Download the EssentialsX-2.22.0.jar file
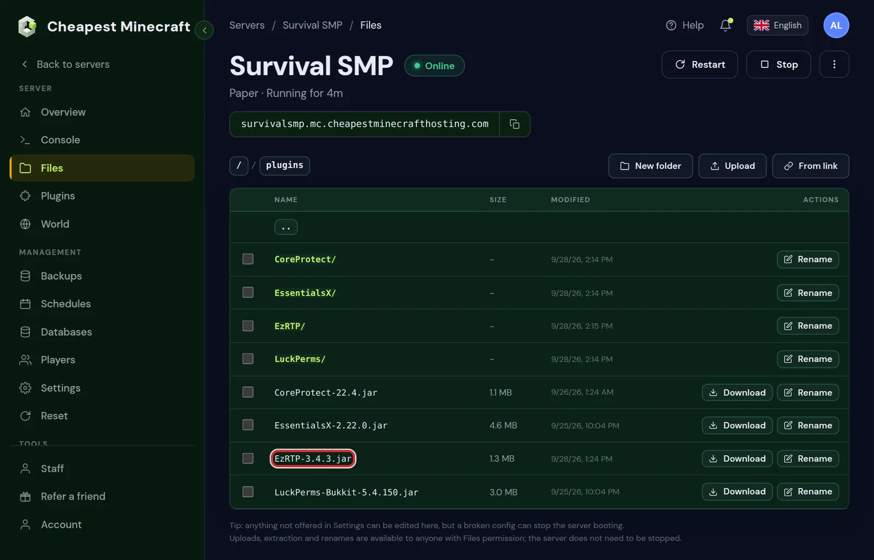This screenshot has width=874, height=560. (737, 426)
